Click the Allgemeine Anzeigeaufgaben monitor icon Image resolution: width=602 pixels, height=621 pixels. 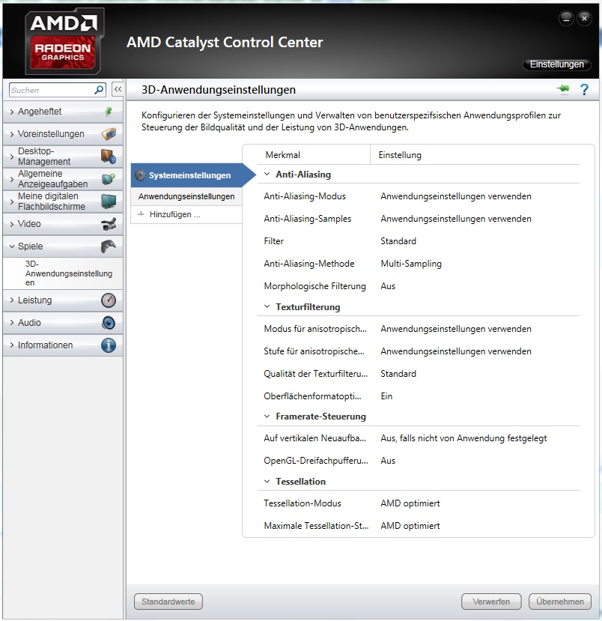(x=109, y=179)
